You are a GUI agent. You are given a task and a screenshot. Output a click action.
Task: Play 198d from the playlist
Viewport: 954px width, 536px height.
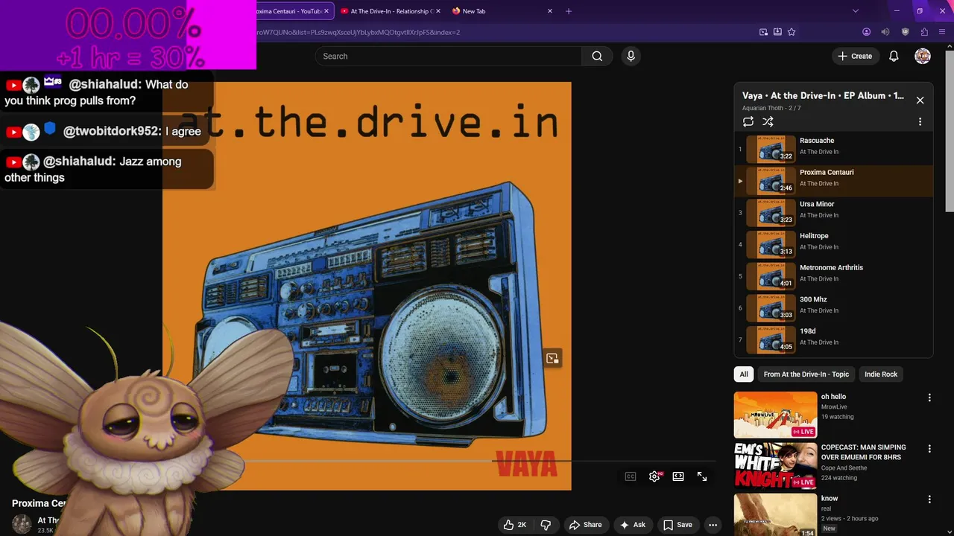point(833,340)
